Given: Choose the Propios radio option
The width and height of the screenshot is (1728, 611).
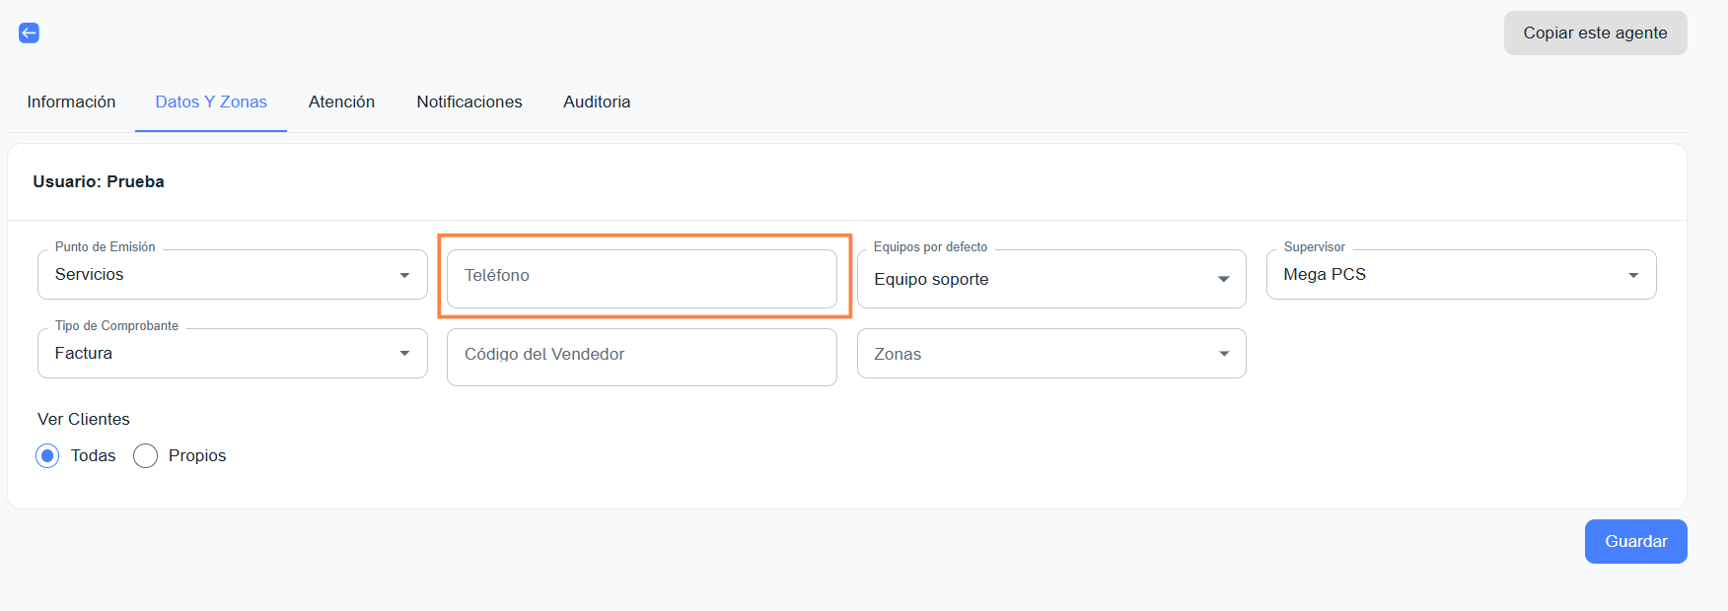Looking at the screenshot, I should click(146, 455).
